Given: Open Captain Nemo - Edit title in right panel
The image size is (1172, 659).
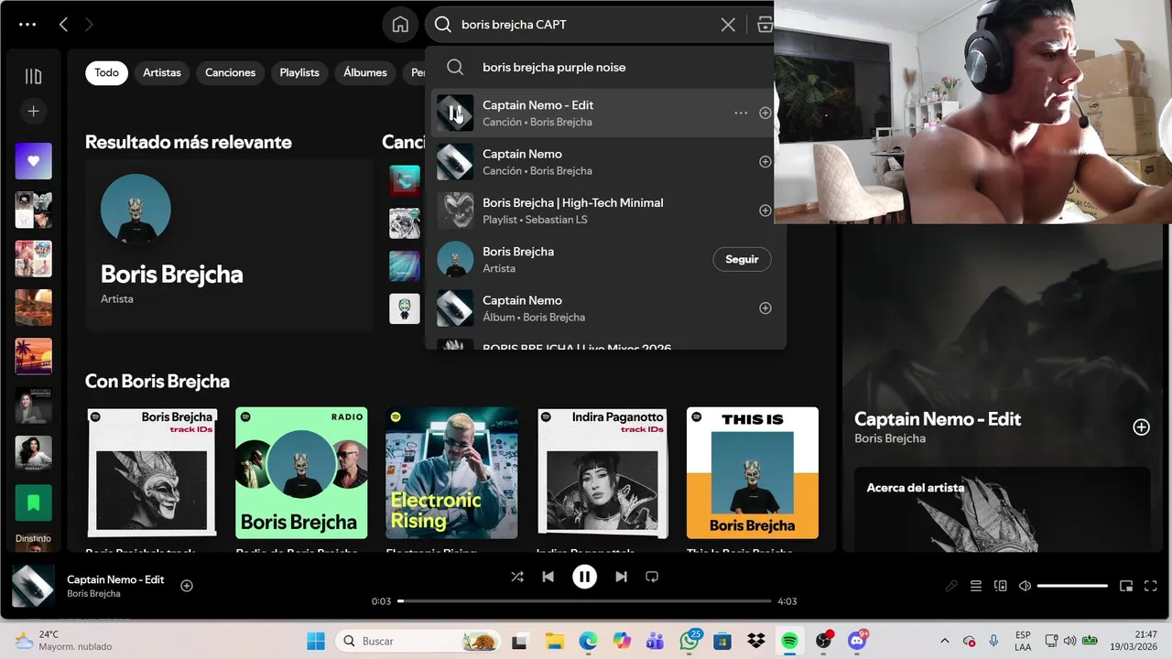Looking at the screenshot, I should point(938,419).
